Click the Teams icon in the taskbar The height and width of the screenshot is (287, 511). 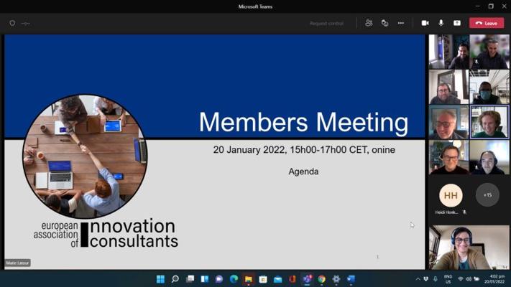[307, 279]
